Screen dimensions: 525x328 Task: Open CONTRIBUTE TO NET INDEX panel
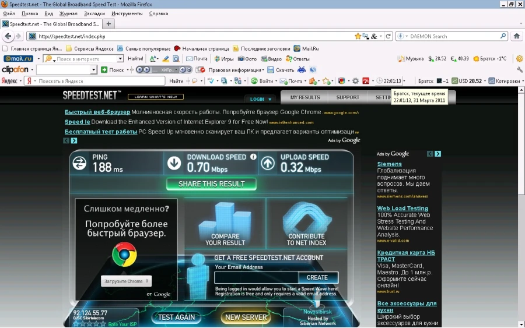[306, 223]
